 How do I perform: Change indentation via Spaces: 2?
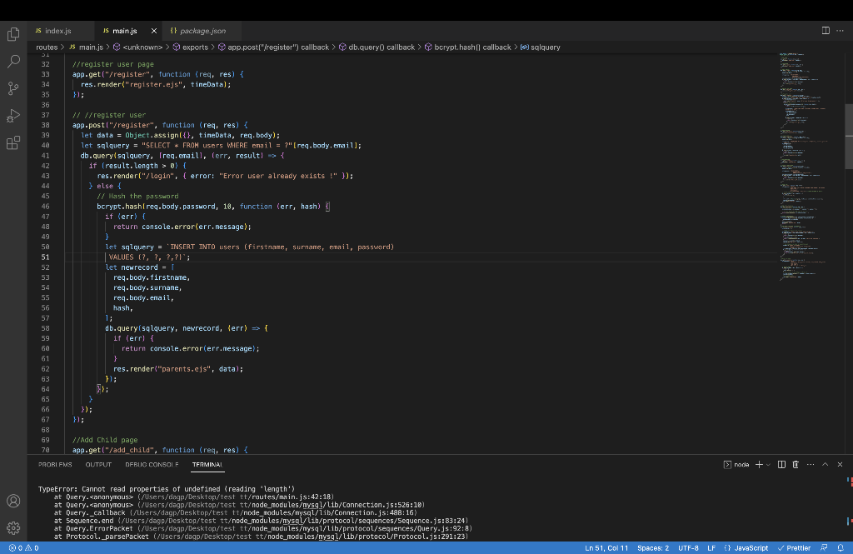[653, 548]
